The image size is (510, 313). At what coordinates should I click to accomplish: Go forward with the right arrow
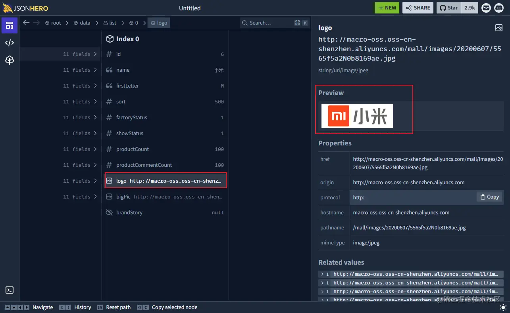click(37, 23)
